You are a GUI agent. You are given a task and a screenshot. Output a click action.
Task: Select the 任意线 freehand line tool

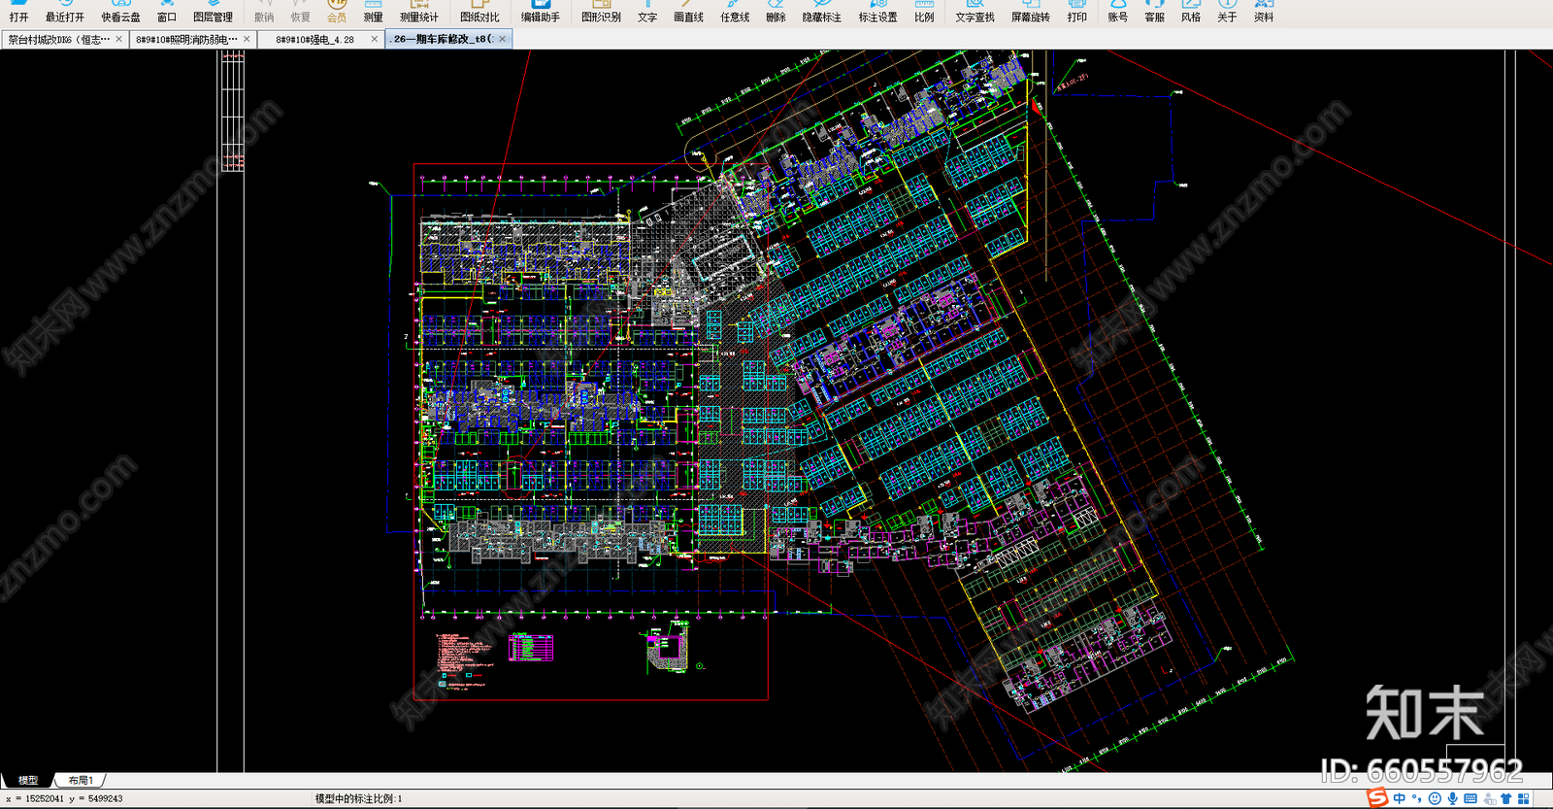pos(735,12)
